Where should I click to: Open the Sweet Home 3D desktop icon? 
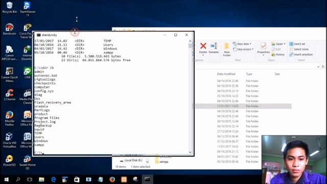pos(28,163)
